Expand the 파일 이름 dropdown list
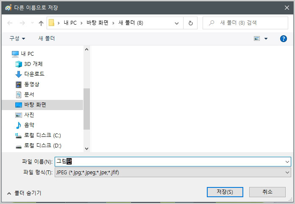This screenshot has height=204, width=295. [x=287, y=162]
